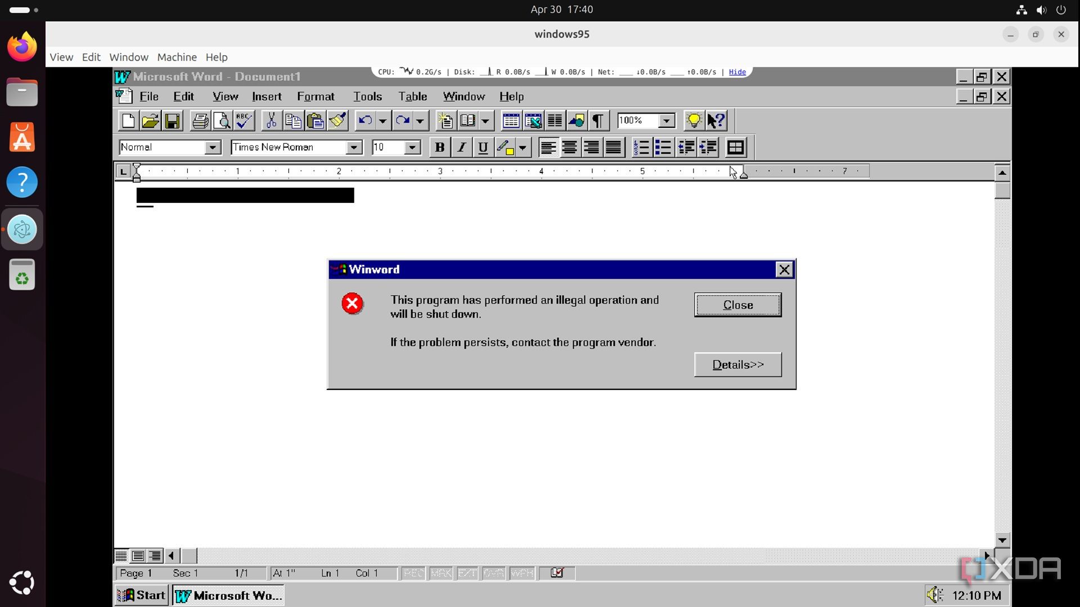Screen dimensions: 1080x607
Task: Click the Save floppy disk icon
Action: click(x=172, y=121)
